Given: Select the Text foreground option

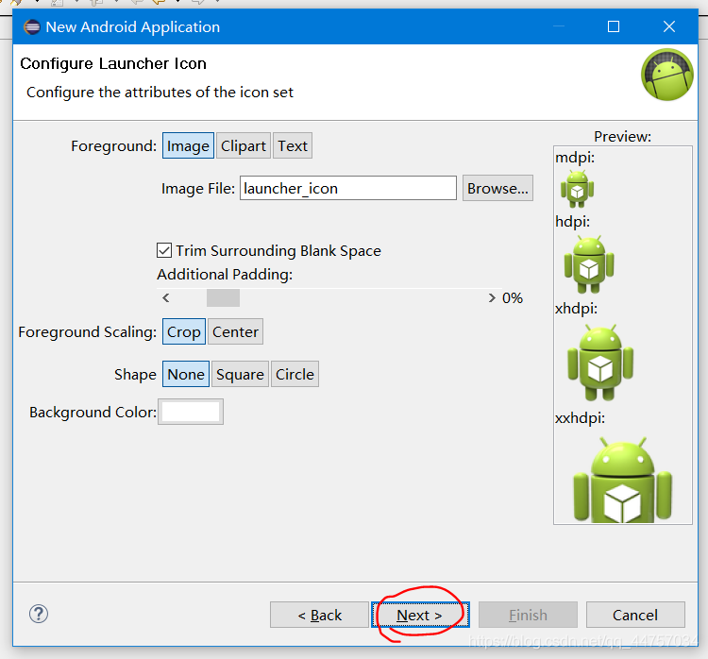Looking at the screenshot, I should (x=292, y=146).
